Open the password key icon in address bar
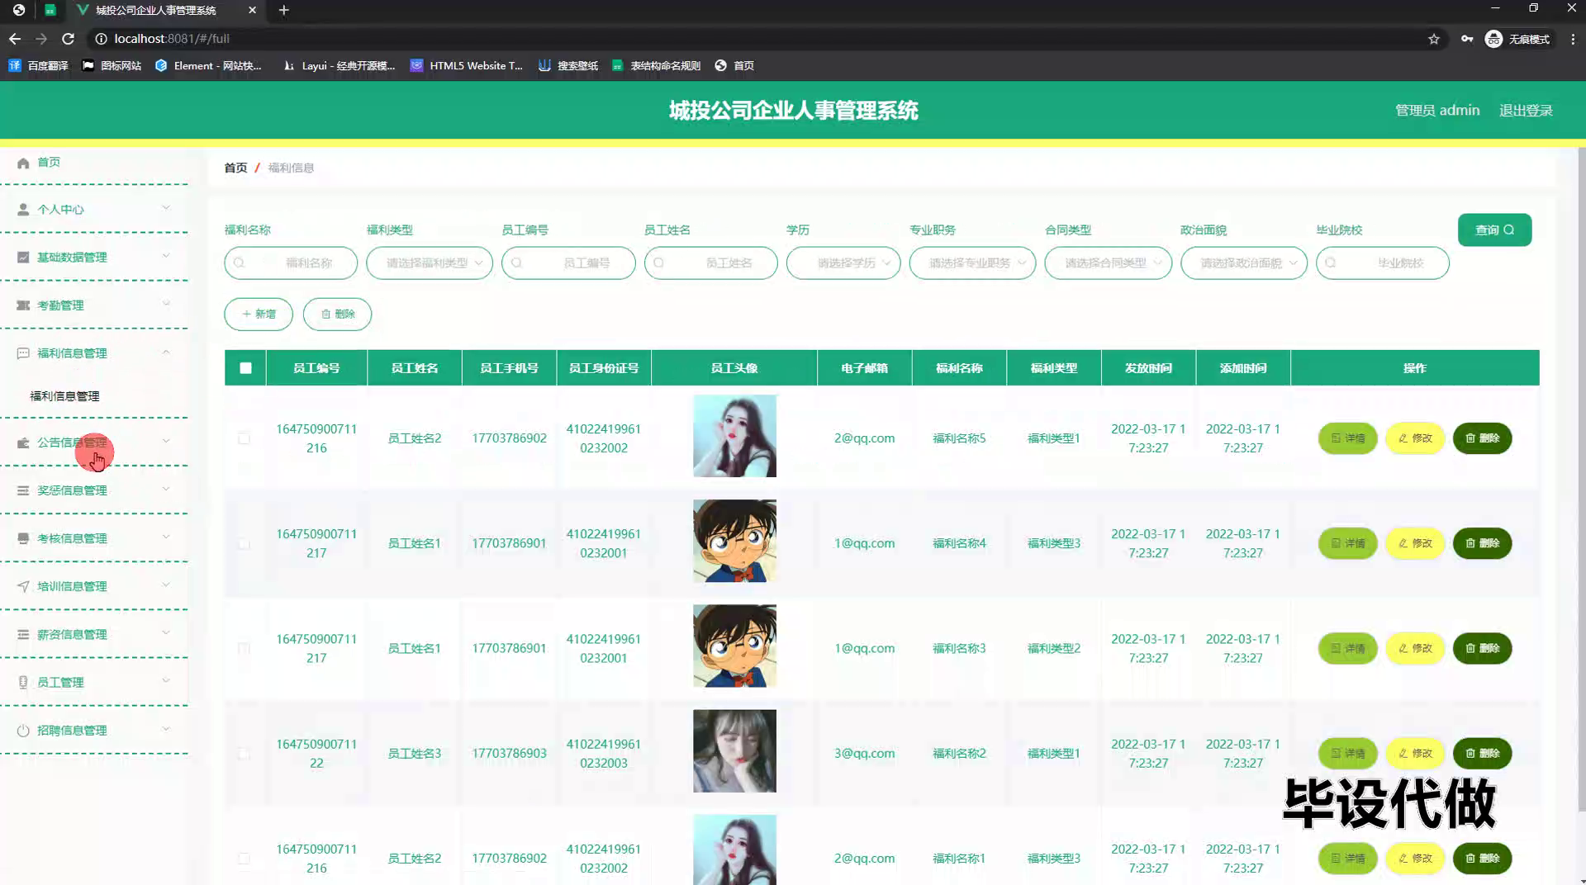The height and width of the screenshot is (885, 1586). coord(1467,39)
